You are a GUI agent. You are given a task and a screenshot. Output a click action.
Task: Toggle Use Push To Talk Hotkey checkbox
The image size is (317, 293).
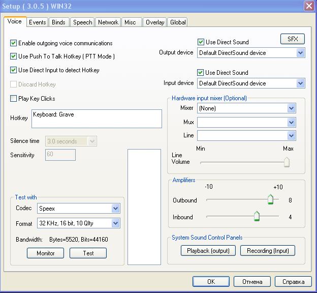[x=14, y=56]
